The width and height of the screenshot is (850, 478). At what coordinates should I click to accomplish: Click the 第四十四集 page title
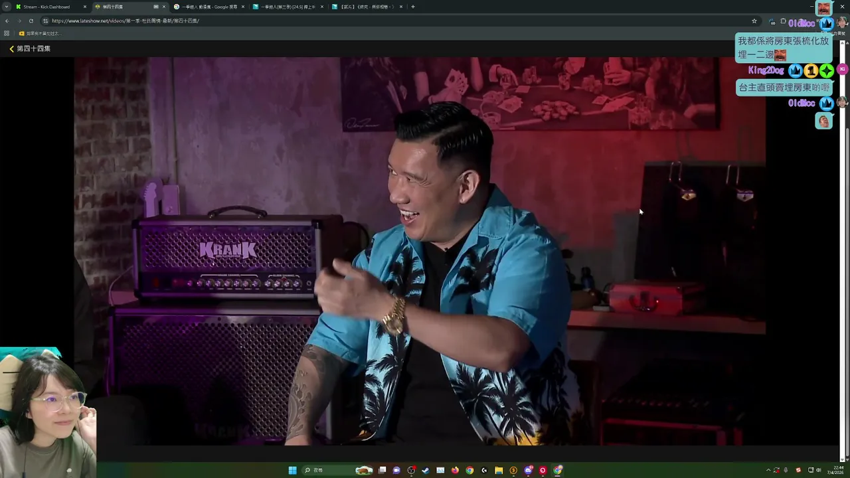point(33,48)
